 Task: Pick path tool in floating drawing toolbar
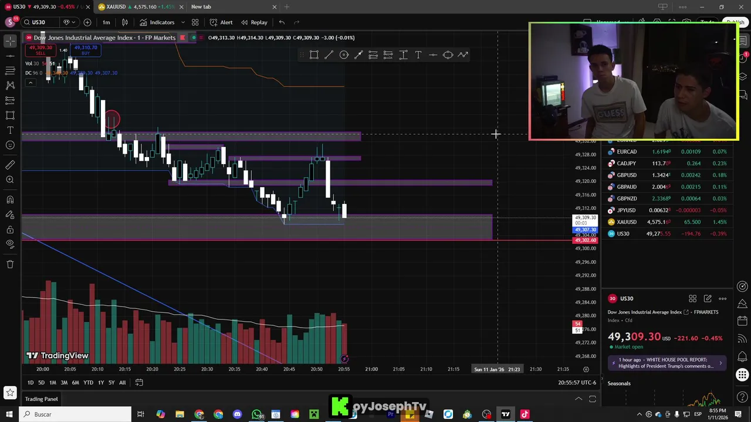pyautogui.click(x=463, y=55)
